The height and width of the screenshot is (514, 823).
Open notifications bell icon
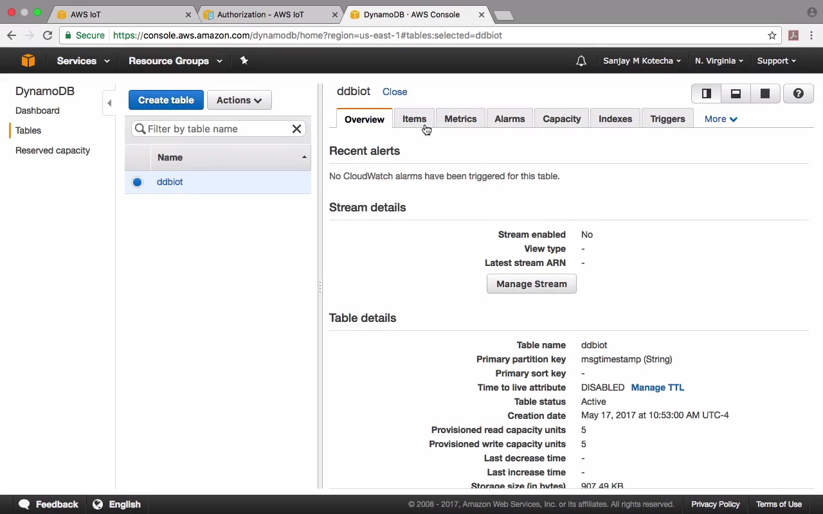coord(581,61)
